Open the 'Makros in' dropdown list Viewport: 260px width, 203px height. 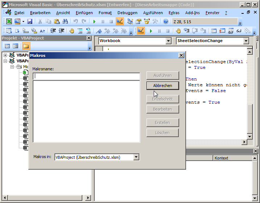coord(136,157)
